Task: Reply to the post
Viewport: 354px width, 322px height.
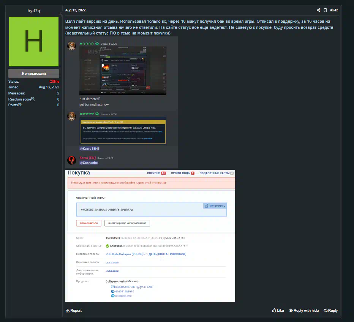Action: [x=330, y=311]
